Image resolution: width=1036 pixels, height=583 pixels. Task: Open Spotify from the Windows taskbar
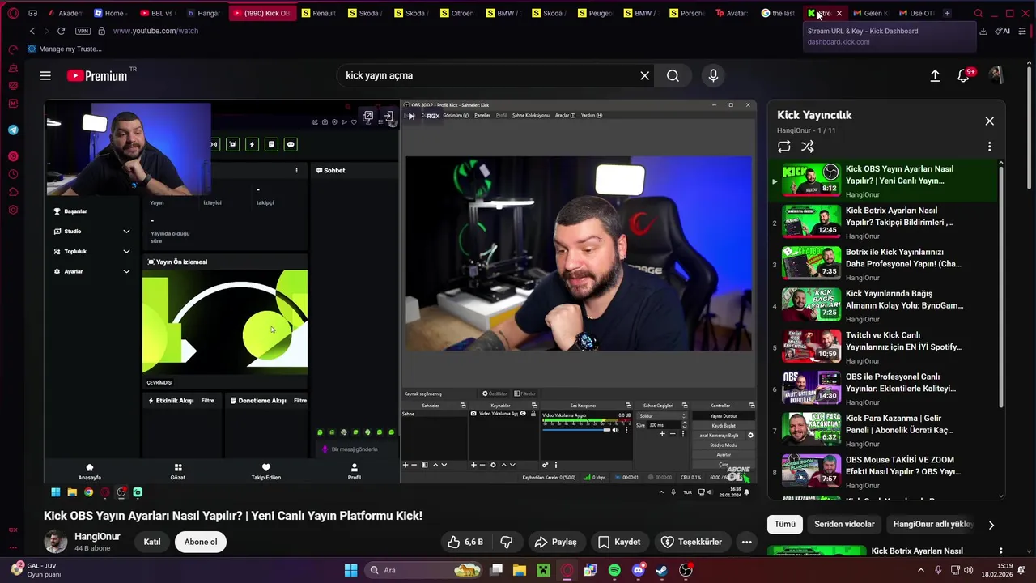[614, 570]
